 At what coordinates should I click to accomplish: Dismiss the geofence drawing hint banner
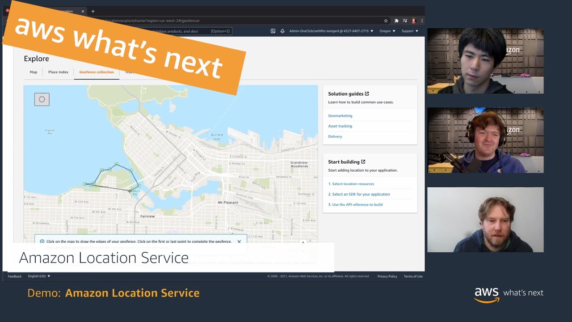click(x=239, y=241)
